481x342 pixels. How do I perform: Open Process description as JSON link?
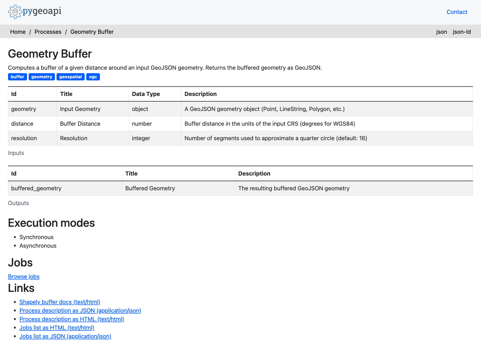coord(80,311)
